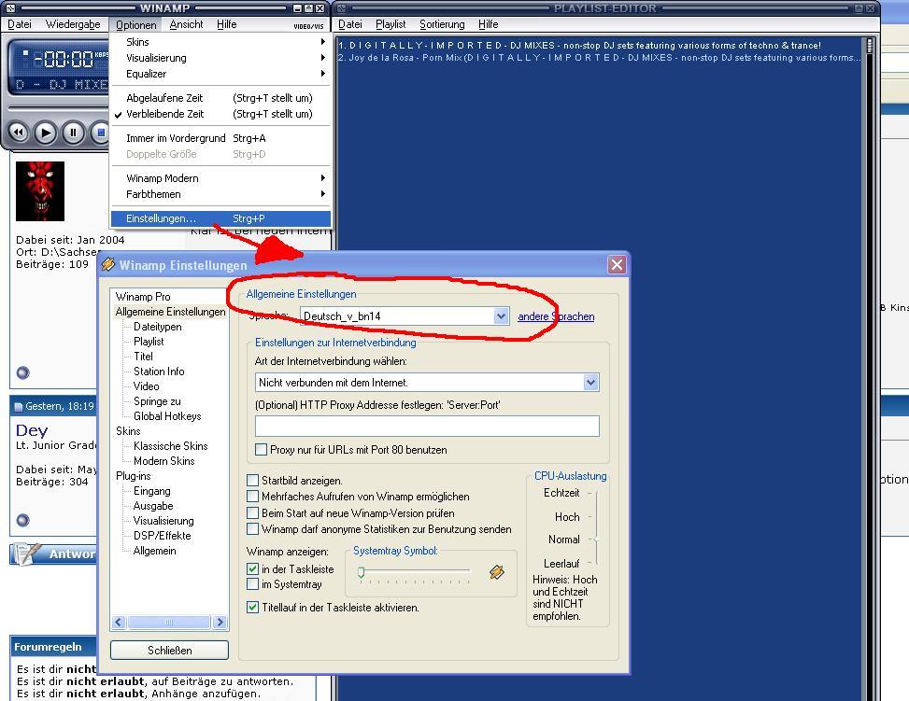909x701 pixels.
Task: Click Winamp seek bar under display
Action: click(57, 107)
